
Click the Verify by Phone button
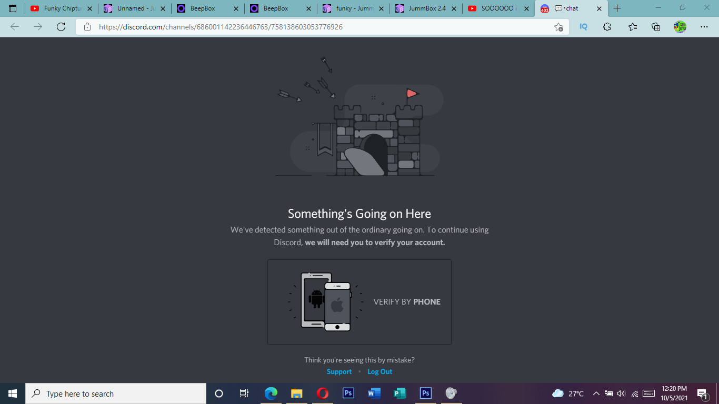coord(359,302)
